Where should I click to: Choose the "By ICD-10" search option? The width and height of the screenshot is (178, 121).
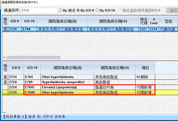pyautogui.click(x=98, y=10)
